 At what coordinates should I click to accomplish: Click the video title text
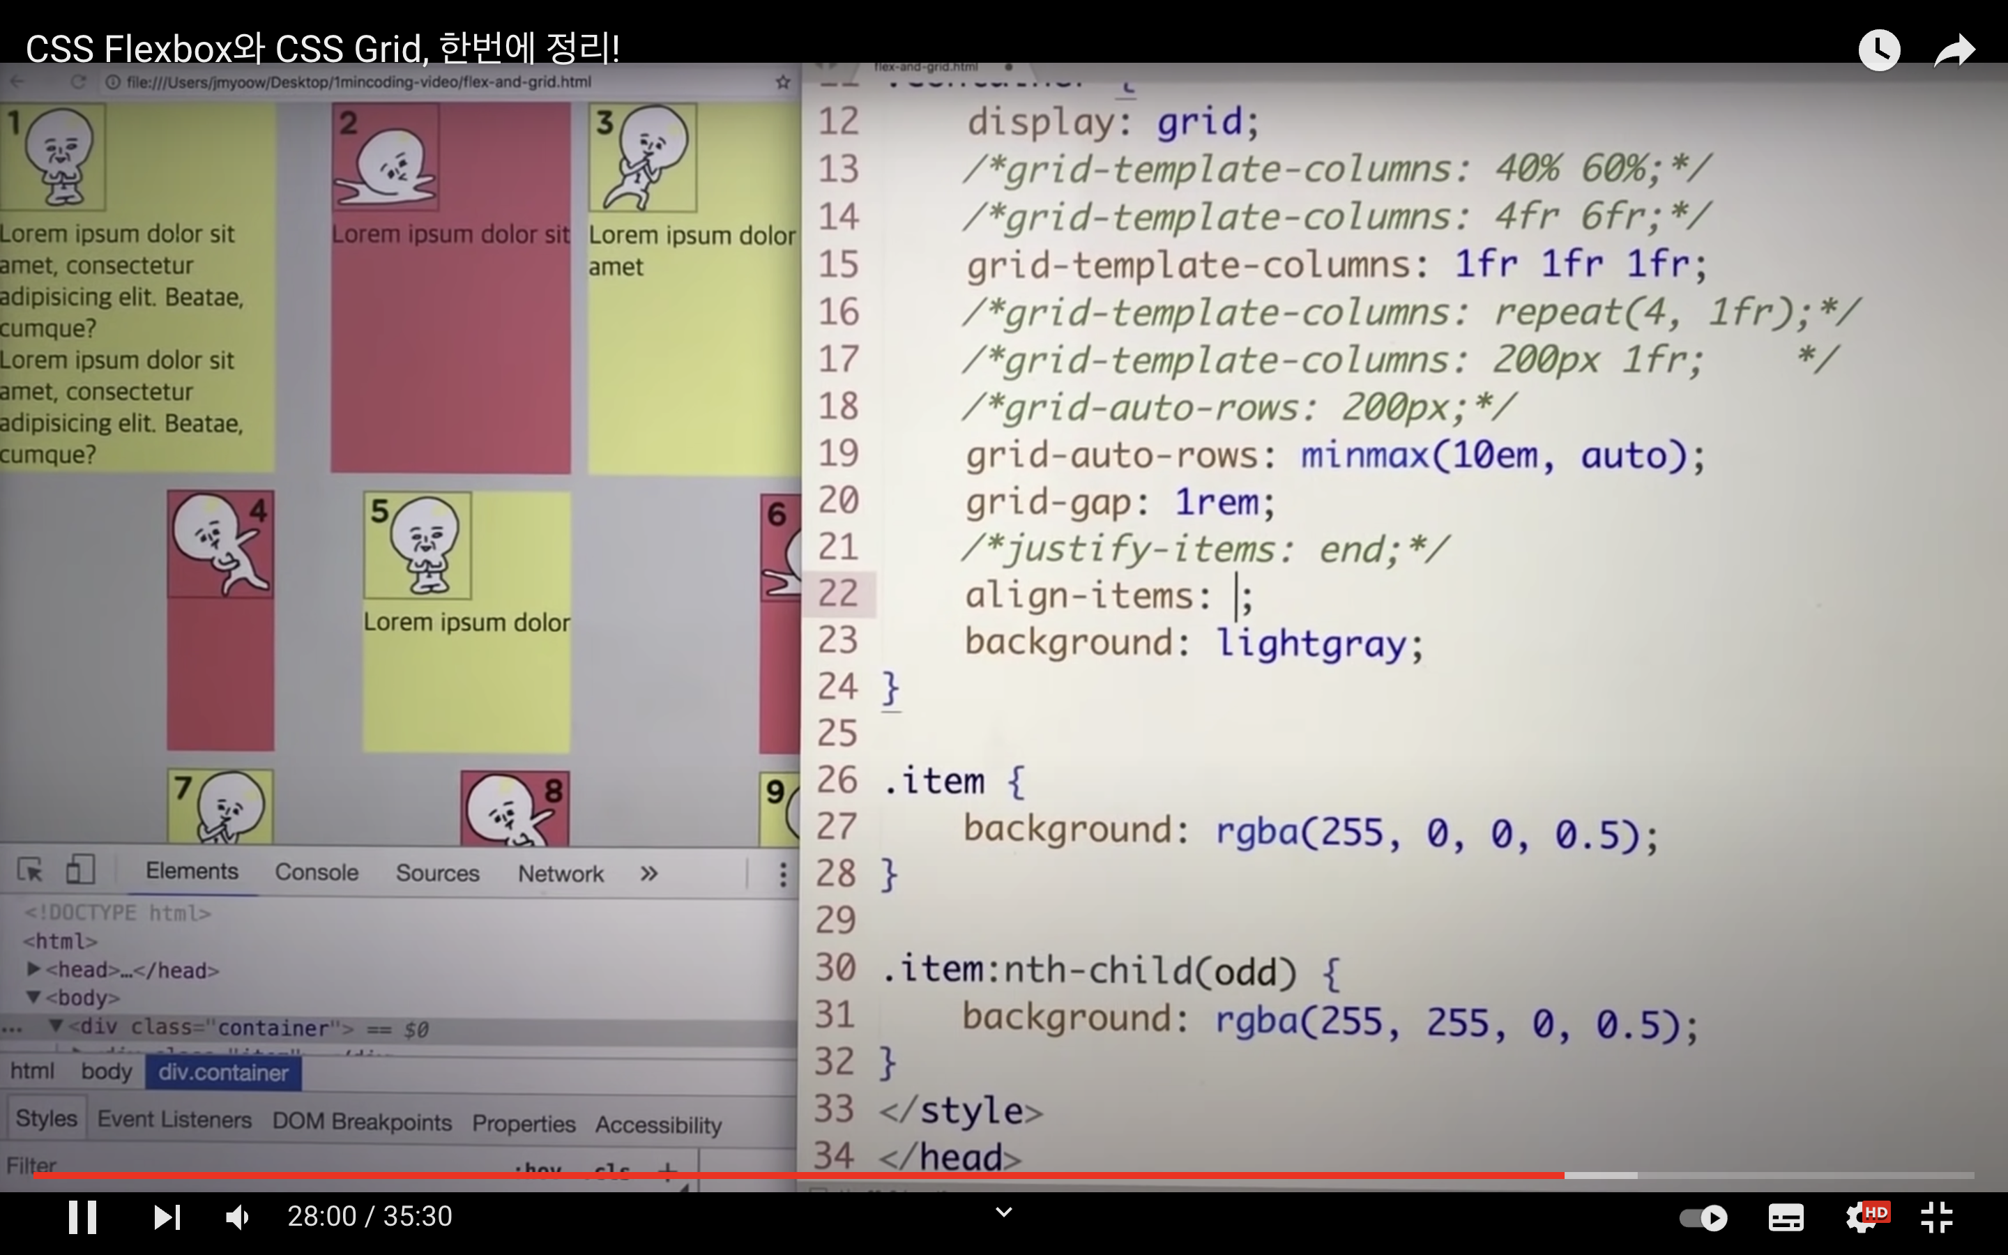pyautogui.click(x=323, y=48)
